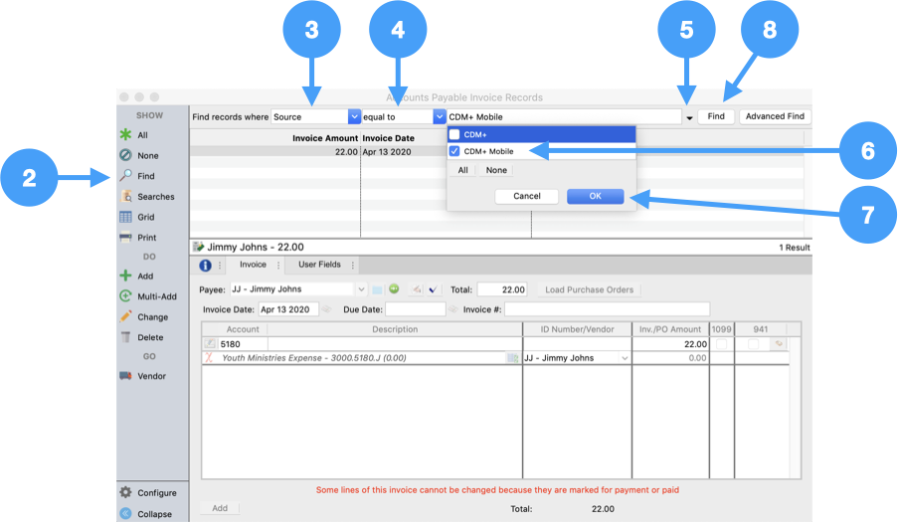Select the Invoice tab
898x522 pixels.
(253, 265)
